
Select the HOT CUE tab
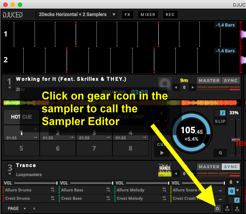pyautogui.click(x=21, y=117)
